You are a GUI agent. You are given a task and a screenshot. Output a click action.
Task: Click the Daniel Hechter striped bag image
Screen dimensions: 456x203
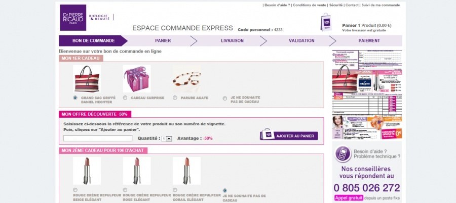[x=87, y=79]
